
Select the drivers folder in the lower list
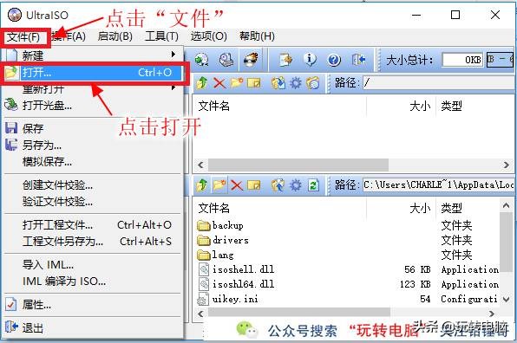(223, 240)
